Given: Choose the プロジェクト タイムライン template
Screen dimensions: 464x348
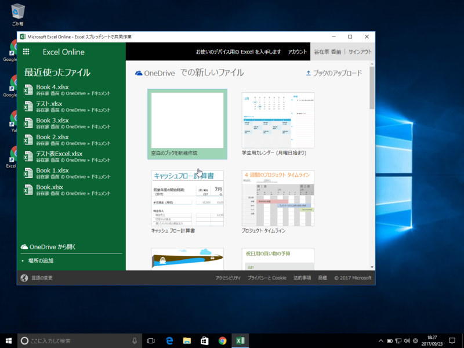Looking at the screenshot, I should coord(278,202).
